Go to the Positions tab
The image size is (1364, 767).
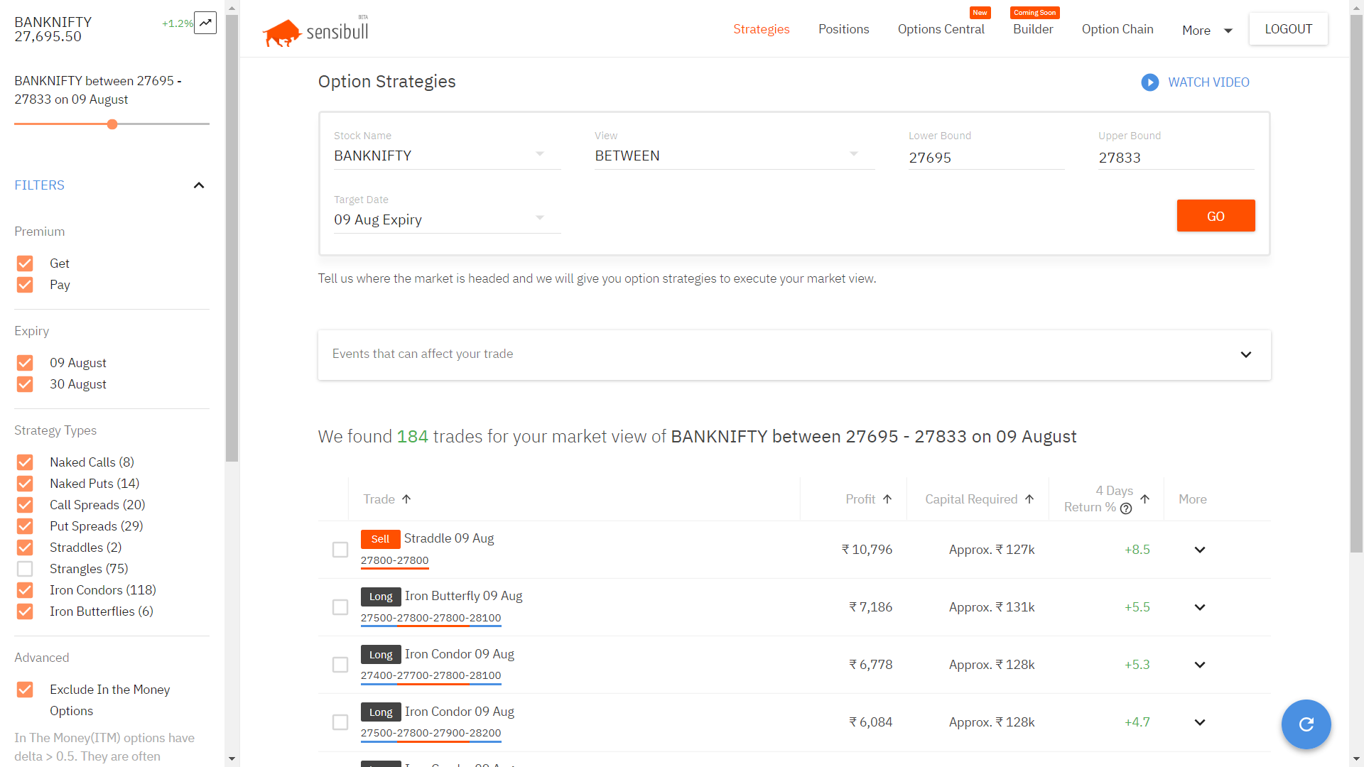[843, 29]
